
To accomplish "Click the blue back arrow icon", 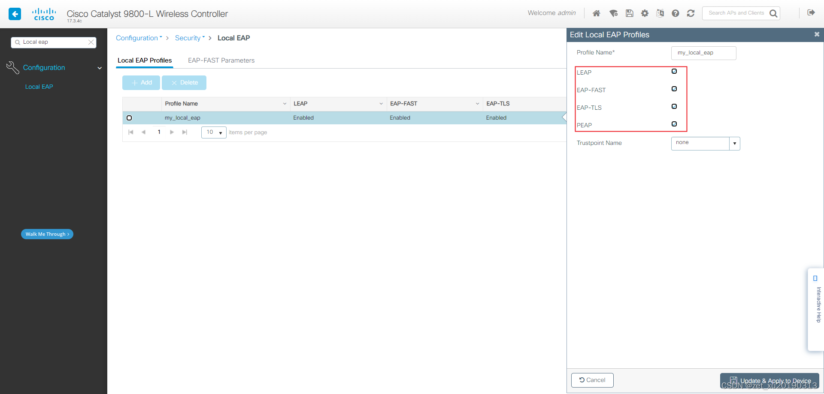I will click(15, 14).
